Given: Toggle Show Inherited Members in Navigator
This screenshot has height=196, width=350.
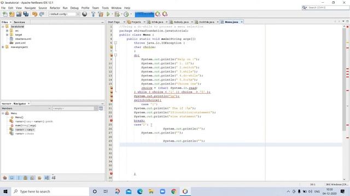Looking at the screenshot, I should 5,178.
